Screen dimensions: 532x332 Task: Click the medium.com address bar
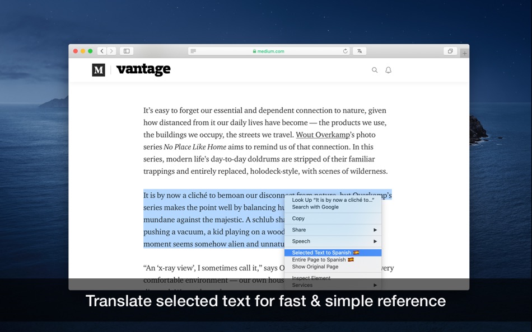(x=269, y=51)
